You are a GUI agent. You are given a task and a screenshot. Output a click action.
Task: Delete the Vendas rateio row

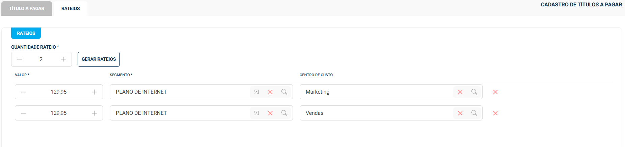coord(495,113)
